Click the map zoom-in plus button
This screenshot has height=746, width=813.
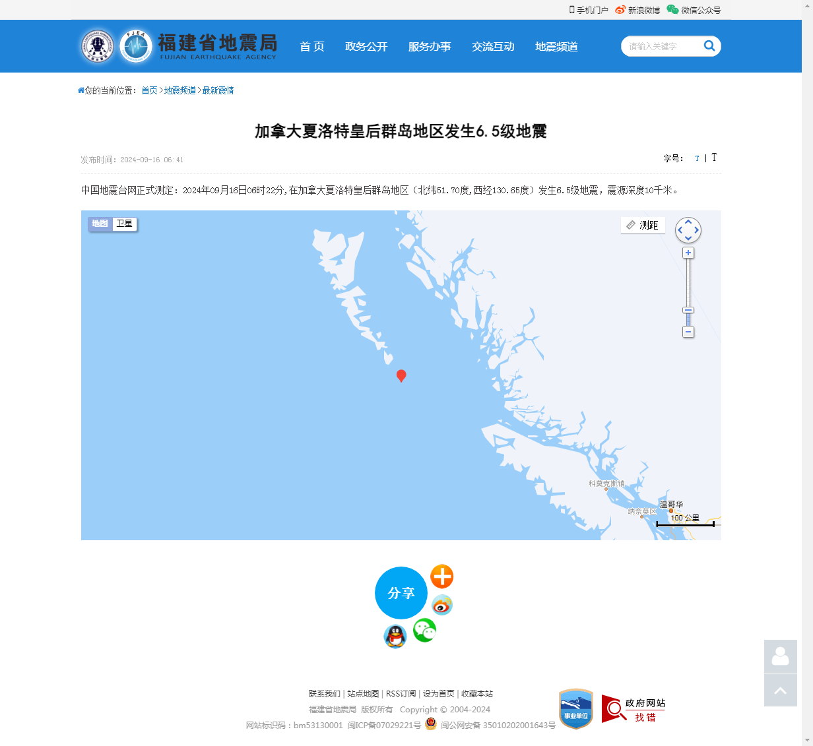coord(688,253)
